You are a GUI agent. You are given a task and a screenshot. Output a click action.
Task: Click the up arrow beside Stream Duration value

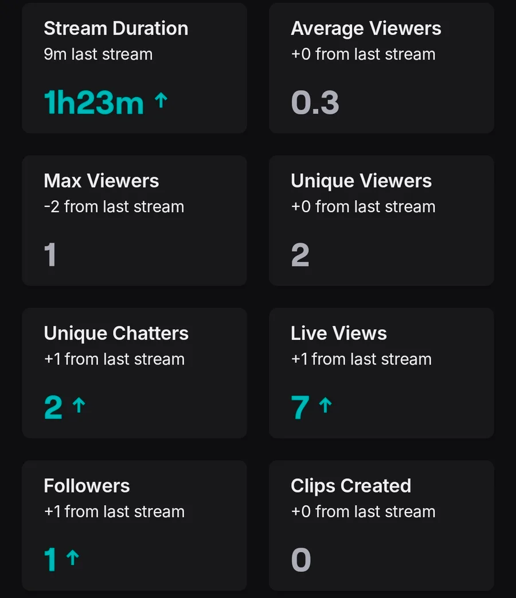pos(161,101)
